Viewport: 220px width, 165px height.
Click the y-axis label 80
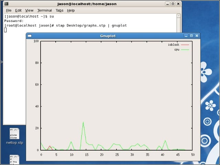(x=37, y=63)
